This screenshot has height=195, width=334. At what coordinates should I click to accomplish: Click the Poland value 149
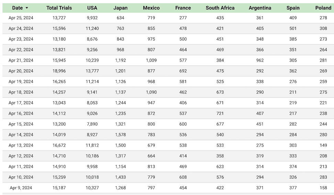click(x=323, y=146)
